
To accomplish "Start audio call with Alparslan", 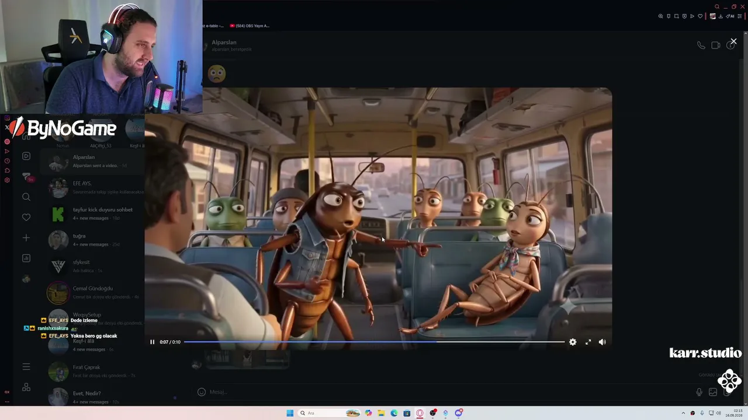I will click(x=701, y=45).
